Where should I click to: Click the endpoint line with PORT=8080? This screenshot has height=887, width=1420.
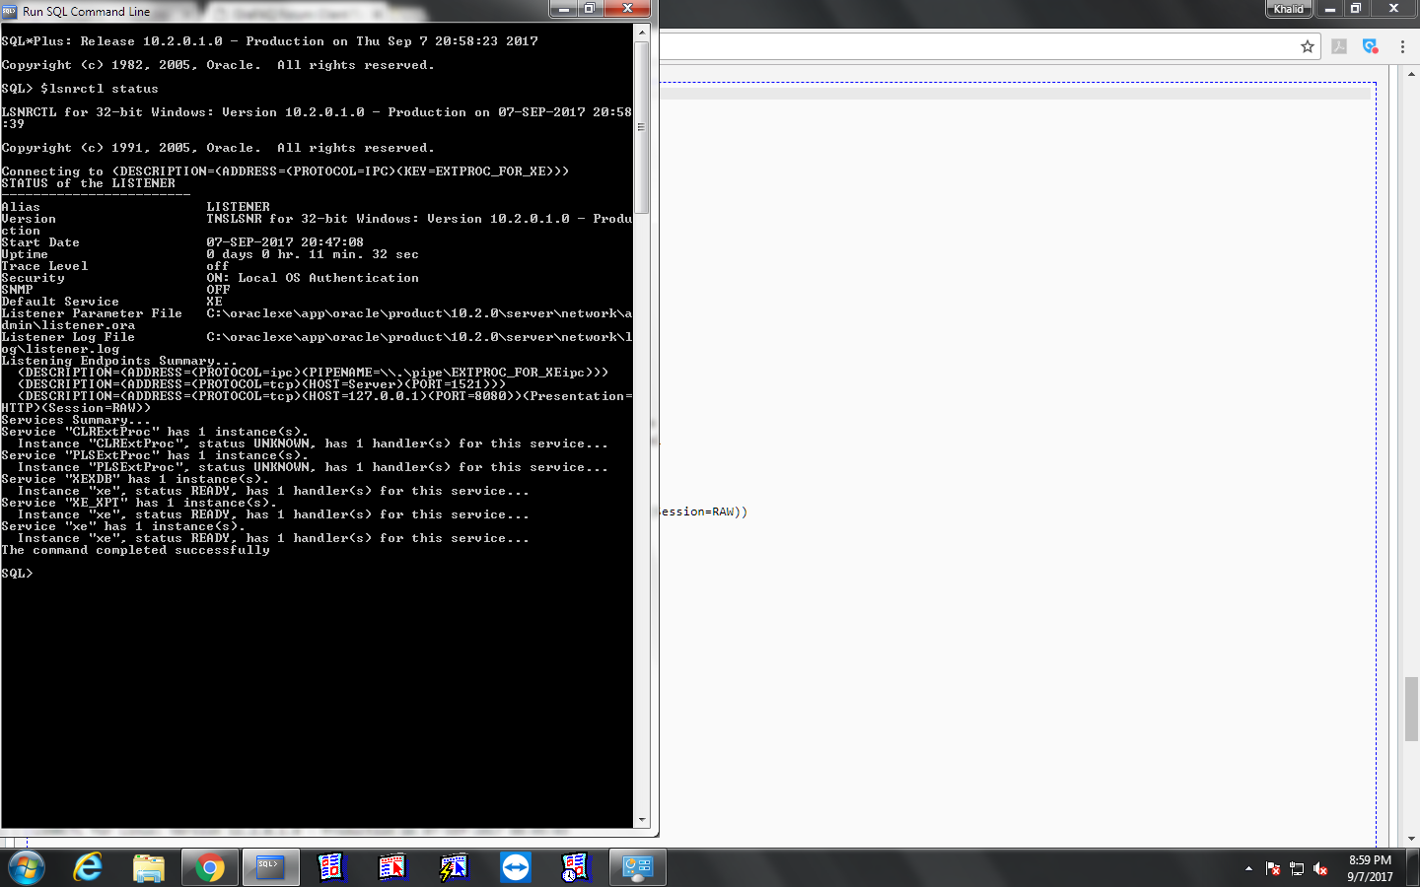(x=317, y=402)
